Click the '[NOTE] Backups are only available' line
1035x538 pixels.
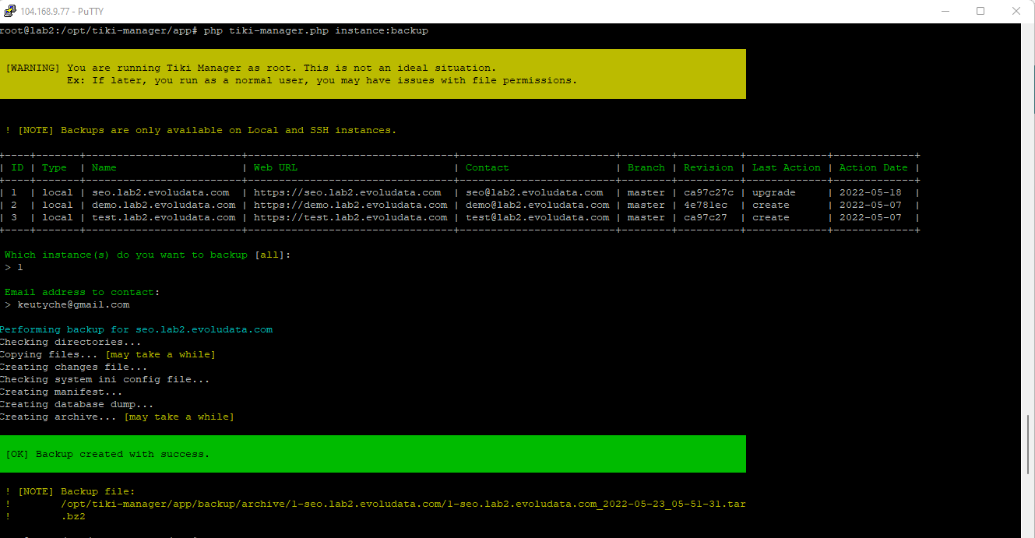tap(201, 130)
